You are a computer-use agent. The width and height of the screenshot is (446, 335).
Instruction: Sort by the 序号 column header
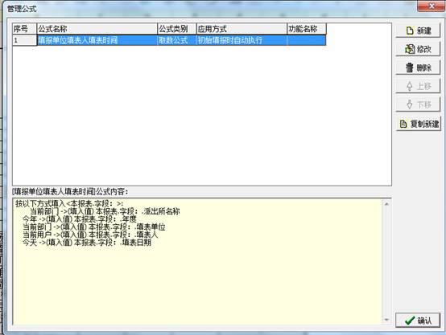24,29
